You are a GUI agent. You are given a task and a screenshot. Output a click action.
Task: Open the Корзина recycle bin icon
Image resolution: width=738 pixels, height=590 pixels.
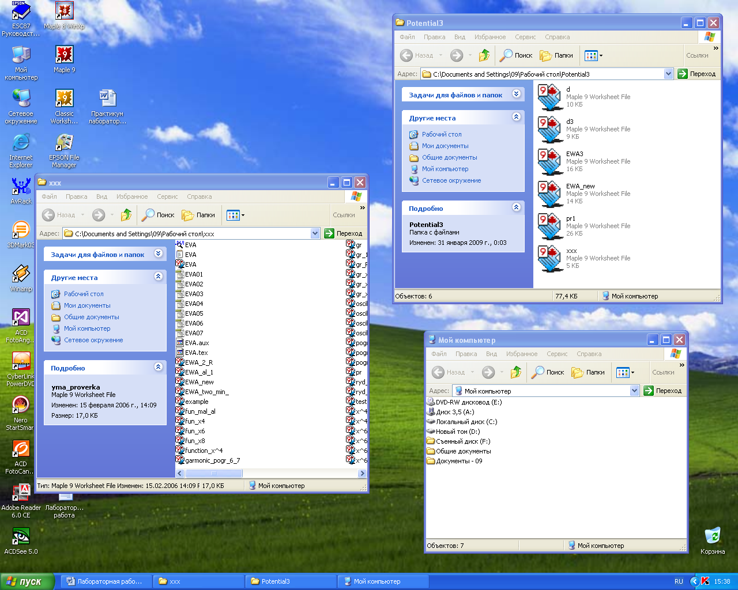713,540
